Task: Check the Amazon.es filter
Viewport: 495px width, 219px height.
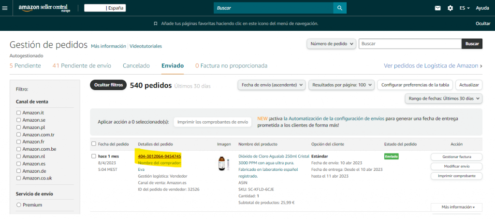Action: pyautogui.click(x=19, y=164)
